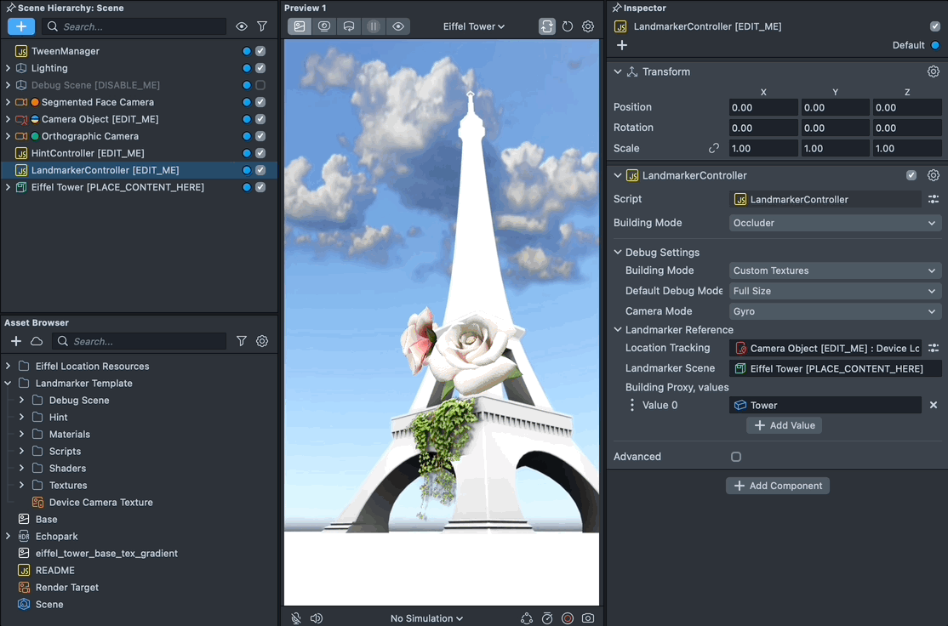Click the reset preview circular arrow icon
Image resolution: width=948 pixels, height=626 pixels.
pyautogui.click(x=568, y=26)
